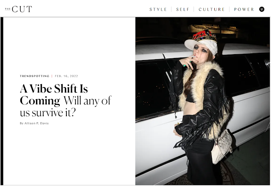Go to the Culture section
This screenshot has height=186, width=271.
click(212, 9)
